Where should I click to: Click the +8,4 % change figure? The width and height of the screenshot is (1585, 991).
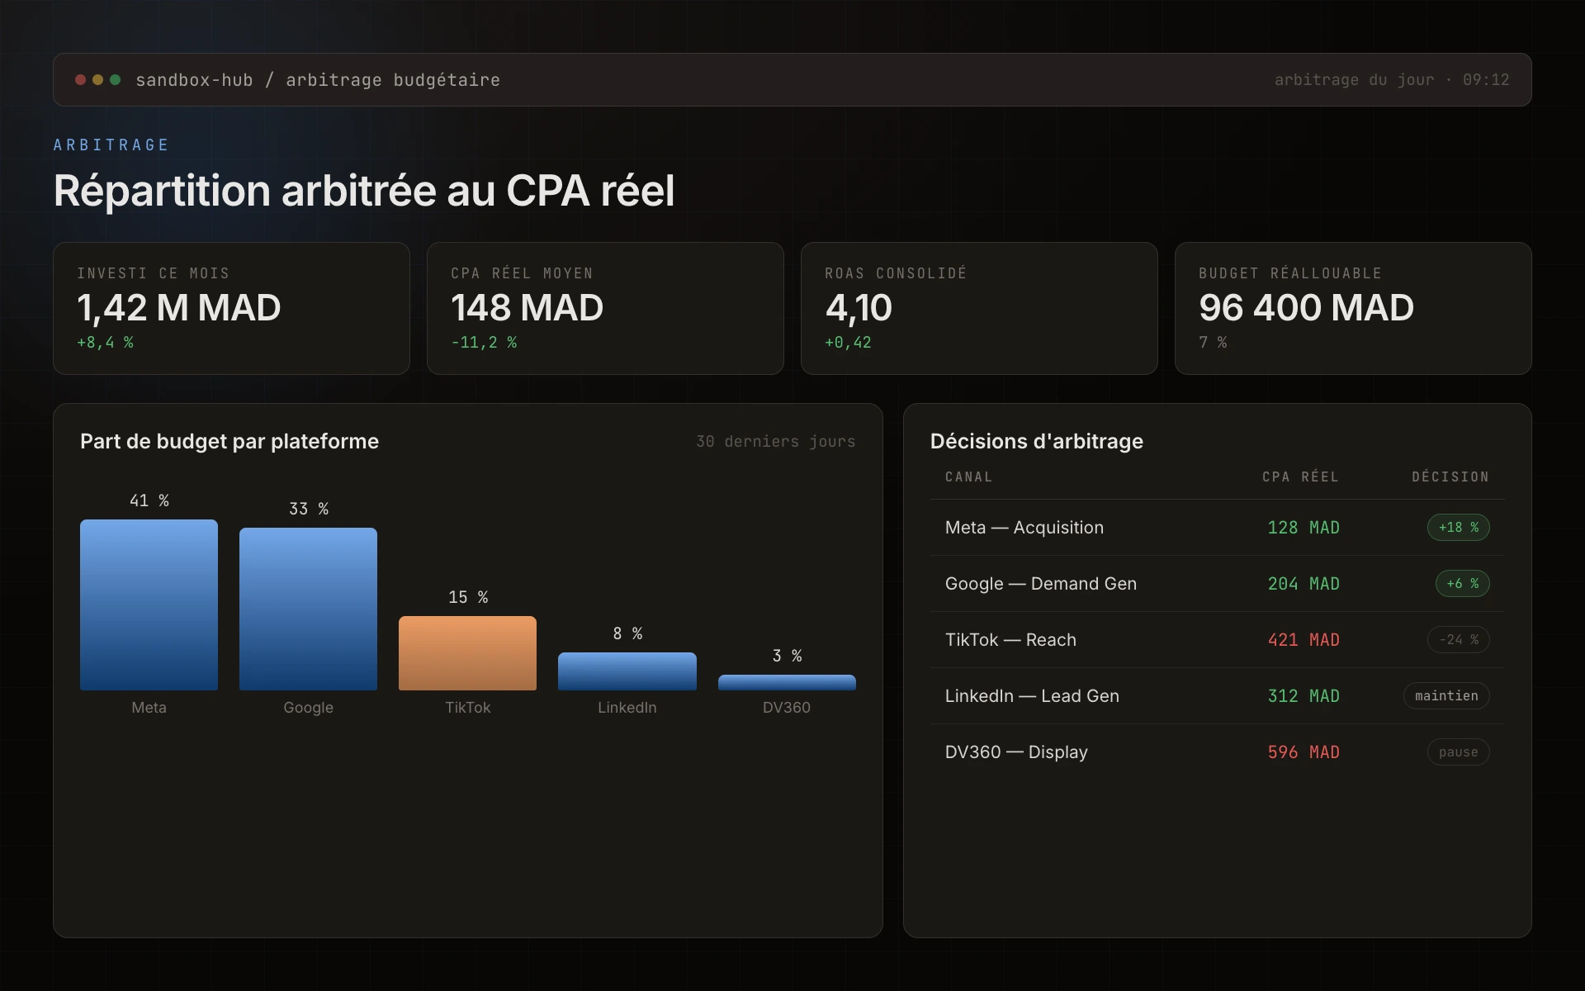click(x=105, y=343)
